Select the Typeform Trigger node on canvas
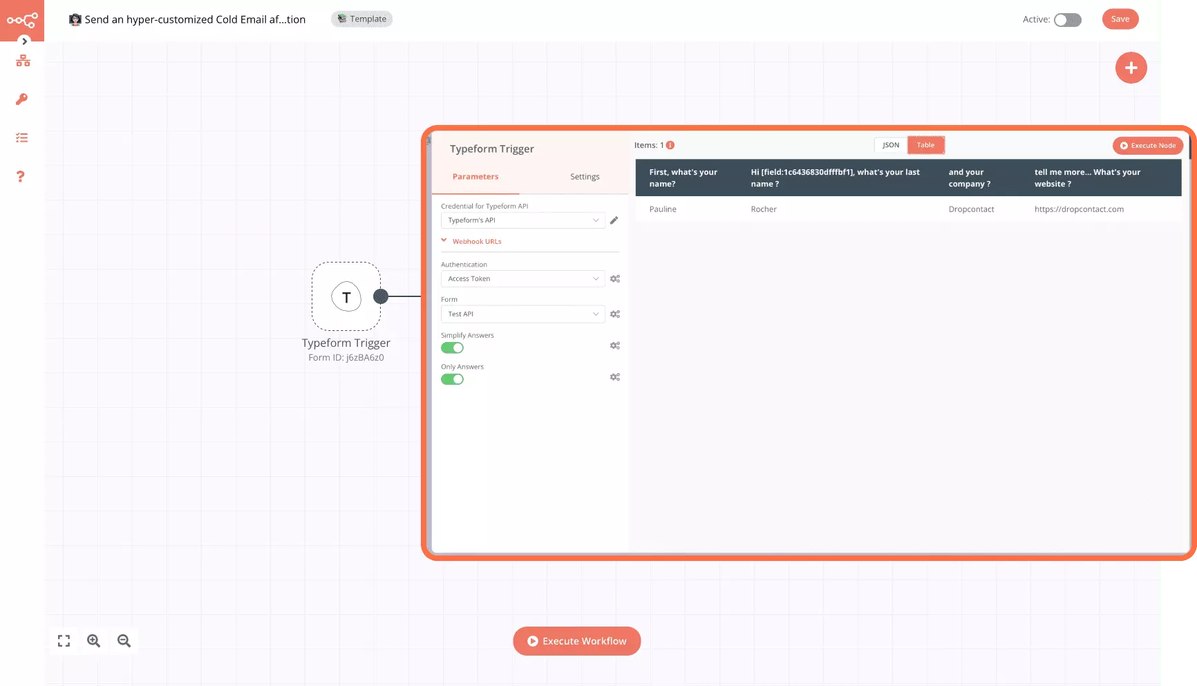 pyautogui.click(x=346, y=297)
